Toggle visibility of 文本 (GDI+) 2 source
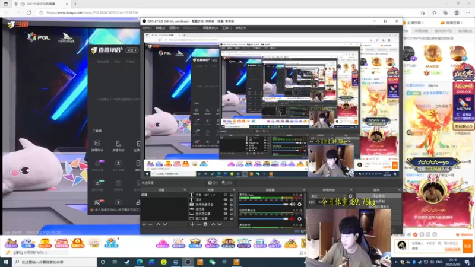Screen dimensions: 475x267 tap(226, 195)
